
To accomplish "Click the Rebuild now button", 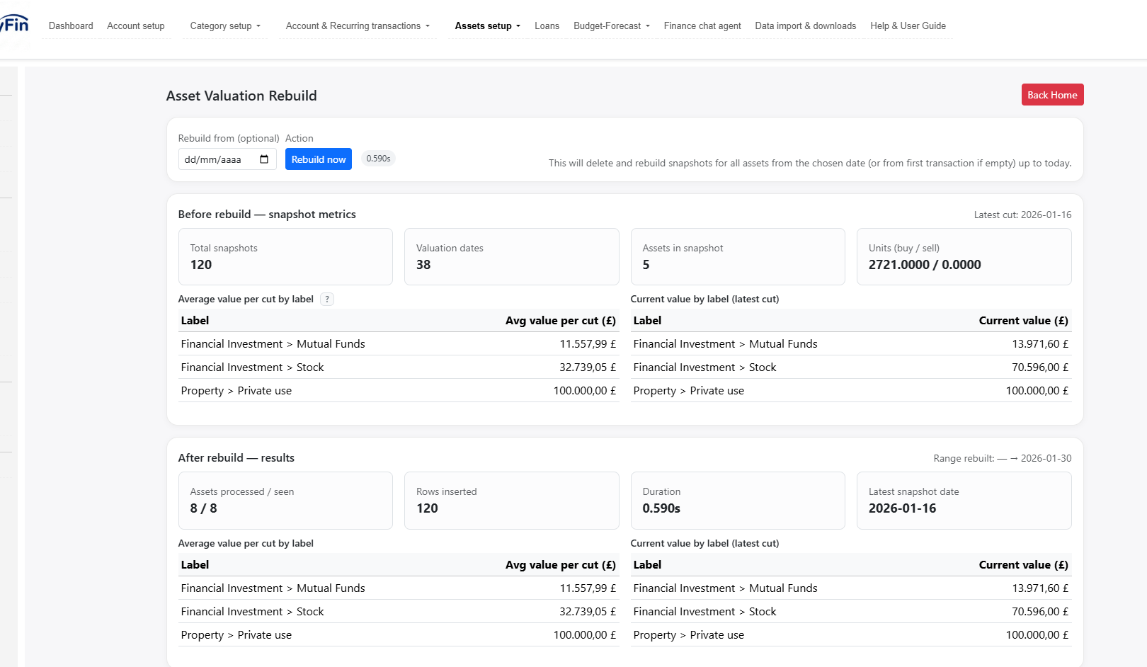I will [x=319, y=159].
